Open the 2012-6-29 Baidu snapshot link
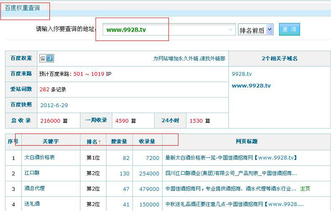Image resolution: width=331 pixels, height=211 pixels. (x=54, y=105)
